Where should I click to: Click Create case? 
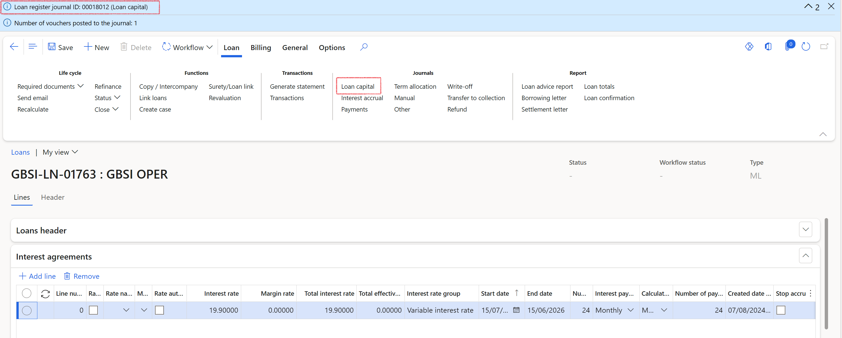[155, 109]
